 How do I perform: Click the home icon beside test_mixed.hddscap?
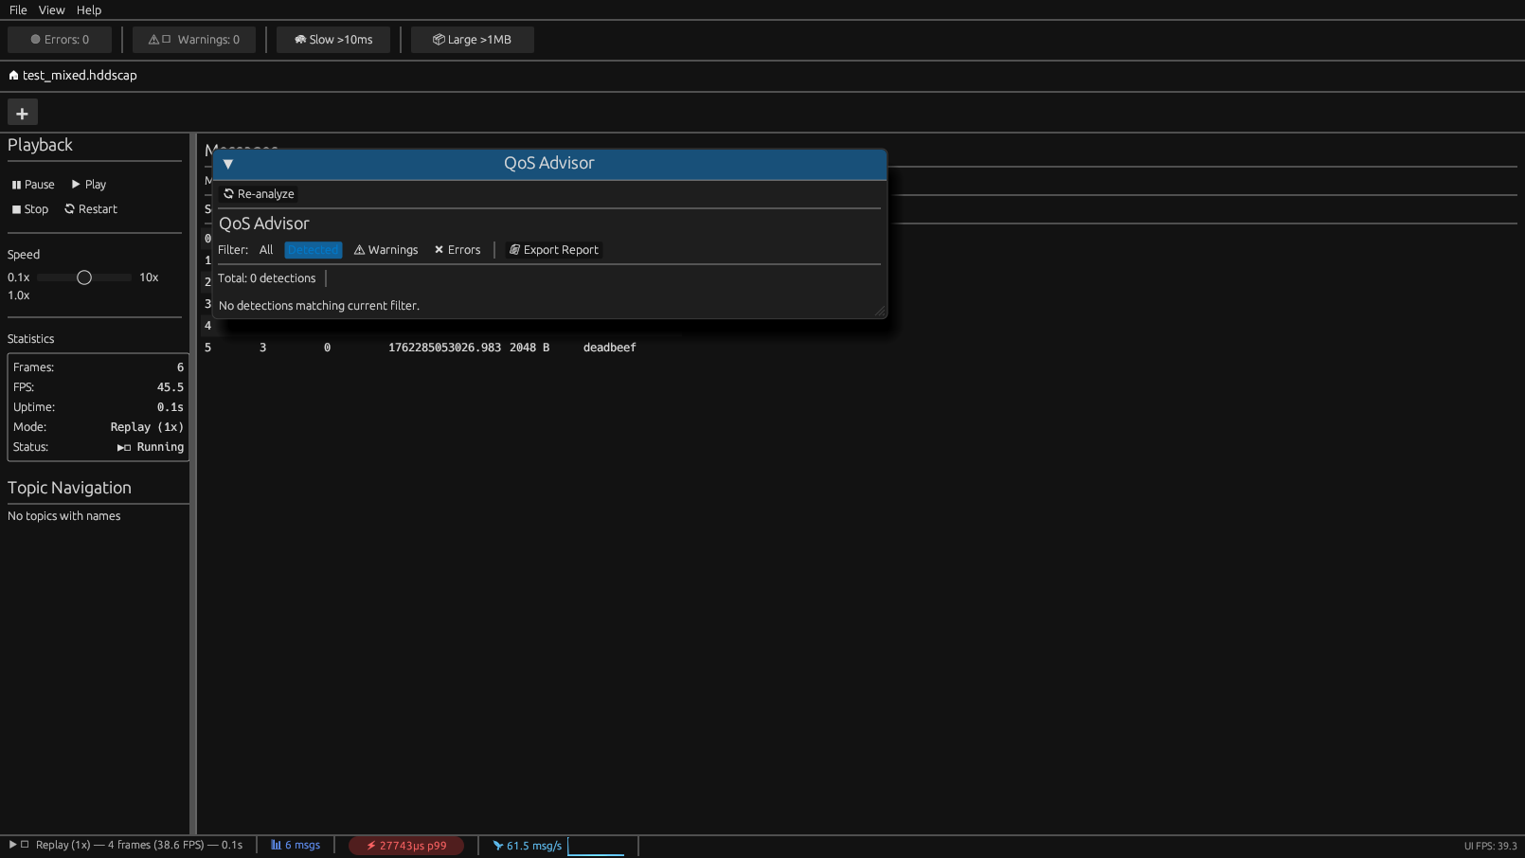12,75
